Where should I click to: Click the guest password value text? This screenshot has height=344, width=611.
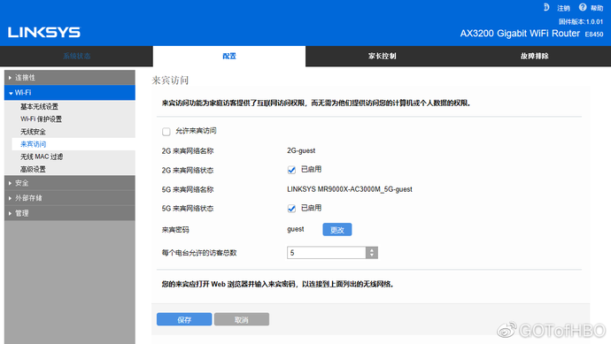pos(296,229)
